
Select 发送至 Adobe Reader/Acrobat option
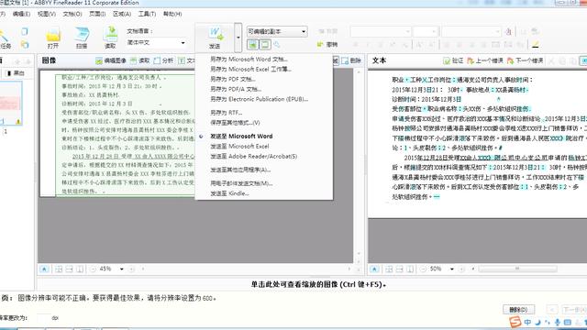(x=253, y=157)
